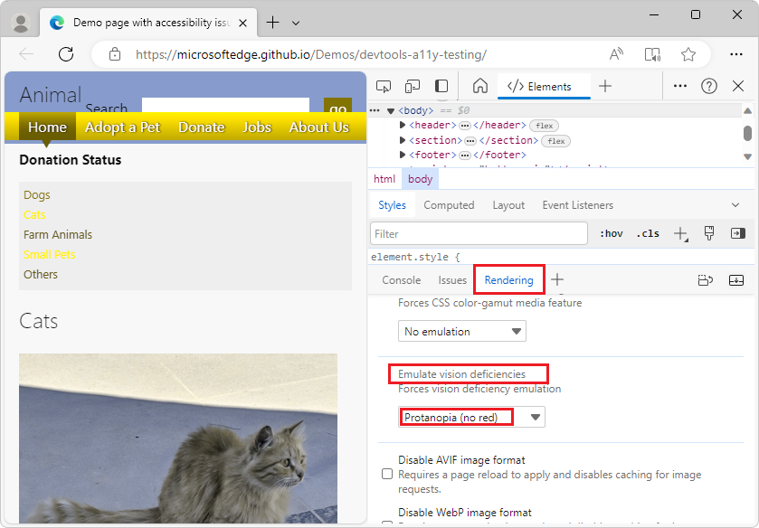Image resolution: width=759 pixels, height=528 pixels.
Task: Select the Rendering drawer tab
Action: pyautogui.click(x=508, y=280)
